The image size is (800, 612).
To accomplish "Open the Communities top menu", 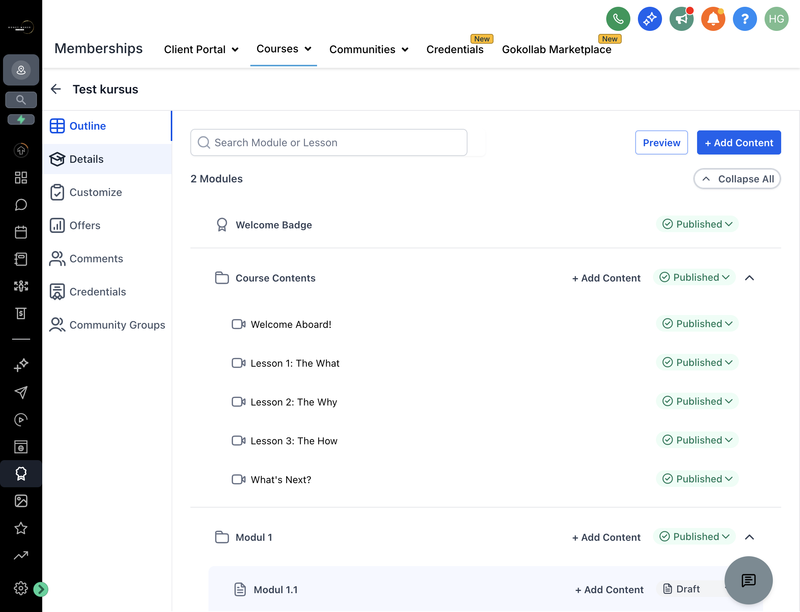I will [369, 49].
